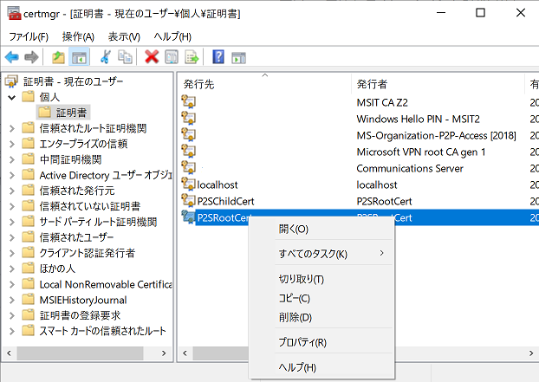The image size is (539, 382).
Task: Expand エンタープライズの信頼 node
Action: (x=11, y=144)
